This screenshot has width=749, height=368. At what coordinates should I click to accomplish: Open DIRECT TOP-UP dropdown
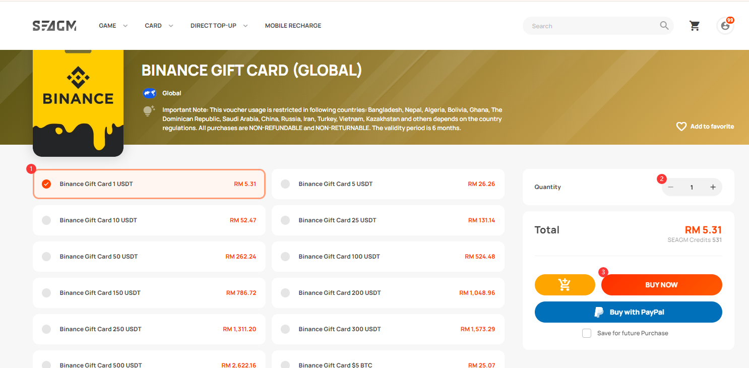219,26
